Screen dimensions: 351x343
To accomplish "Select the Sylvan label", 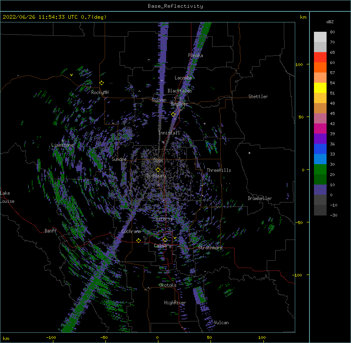I will (x=159, y=100).
